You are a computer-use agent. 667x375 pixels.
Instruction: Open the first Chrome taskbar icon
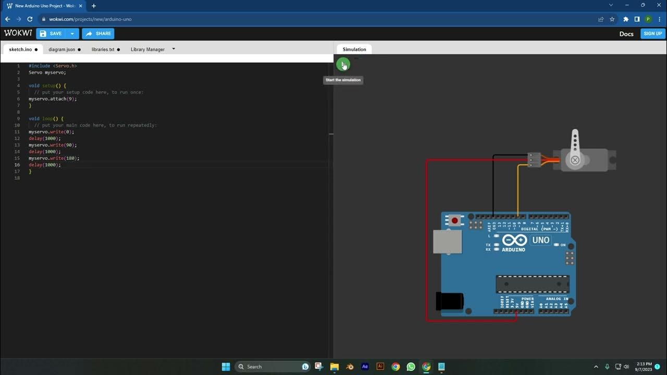396,367
